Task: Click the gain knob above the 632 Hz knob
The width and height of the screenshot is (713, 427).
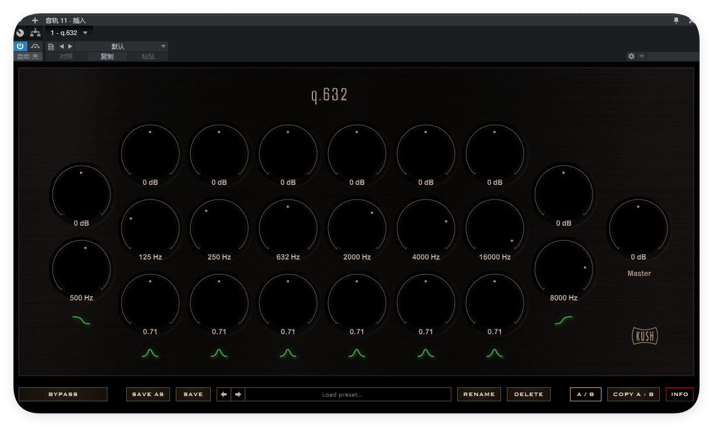Action: click(x=288, y=153)
